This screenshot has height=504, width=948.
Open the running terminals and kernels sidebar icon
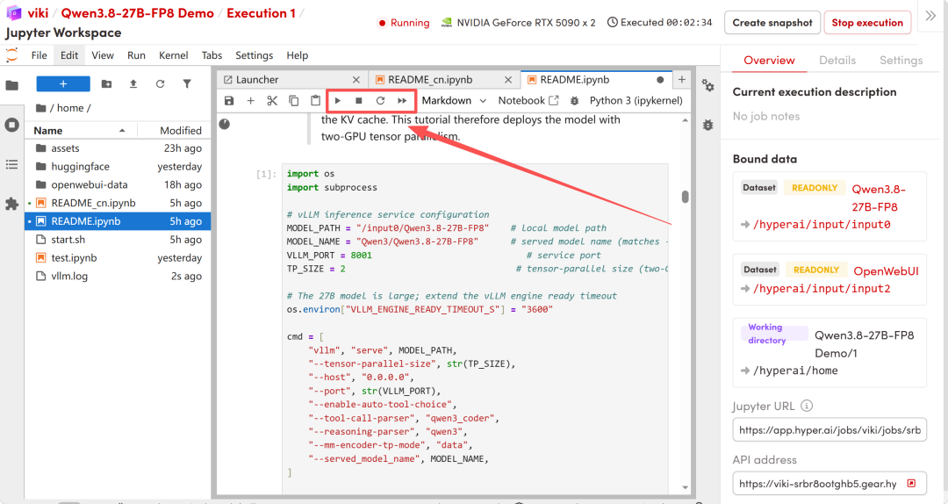click(x=12, y=126)
